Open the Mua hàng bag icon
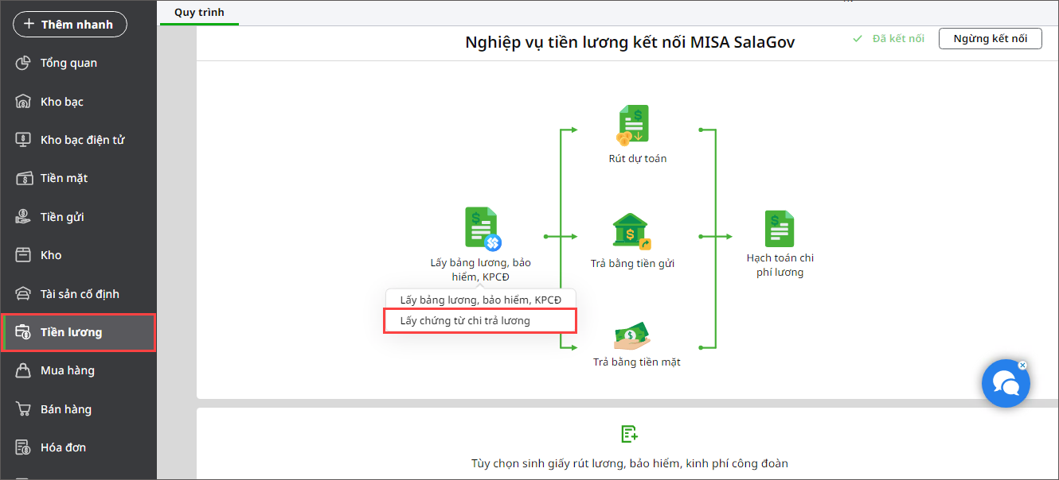1059x480 pixels. (x=24, y=370)
